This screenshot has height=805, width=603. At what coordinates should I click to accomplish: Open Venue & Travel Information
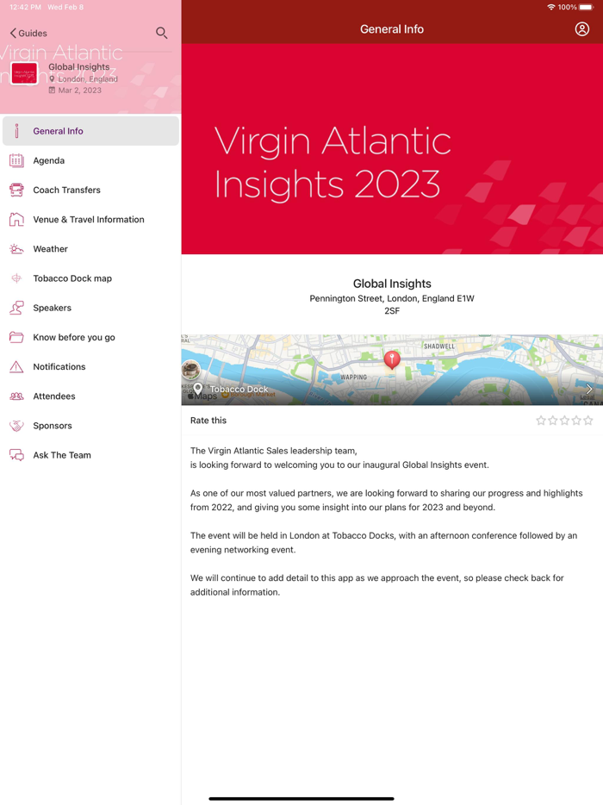pyautogui.click(x=90, y=219)
